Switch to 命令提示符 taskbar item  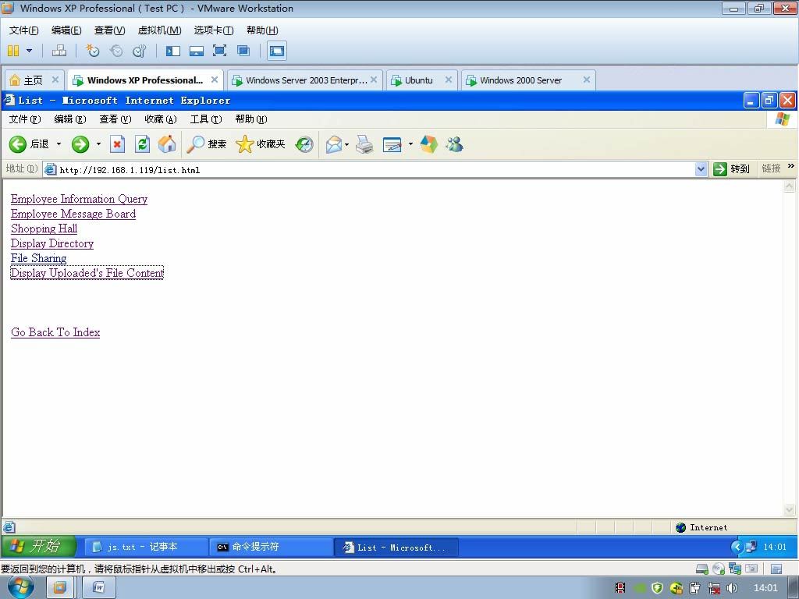271,547
